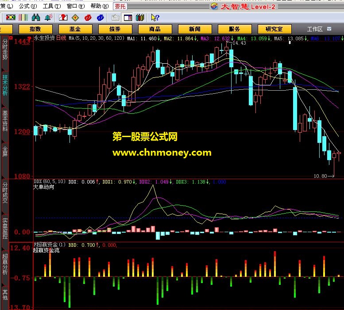Click the DDX2: 1.049 value
The width and height of the screenshot is (344, 310).
[156, 182]
